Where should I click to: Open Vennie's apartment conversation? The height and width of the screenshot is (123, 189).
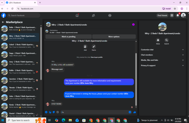[x=20, y=89]
